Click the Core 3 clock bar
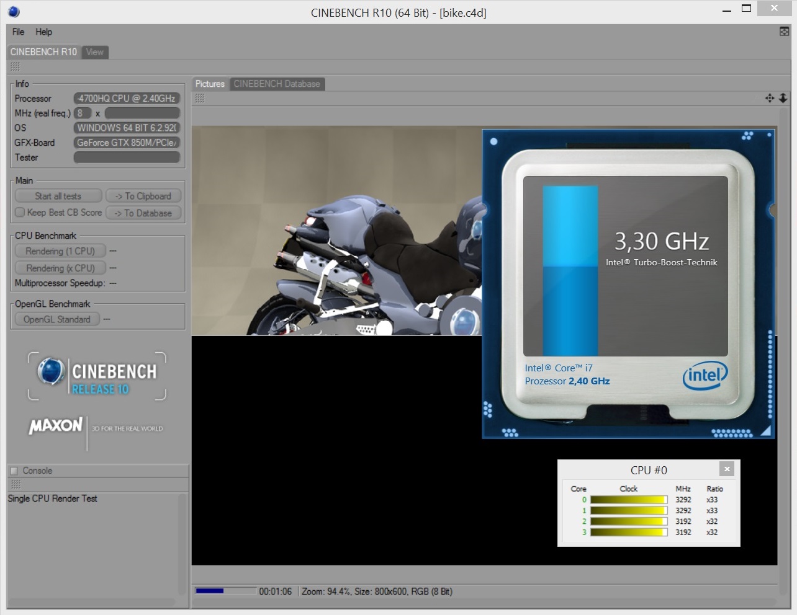This screenshot has width=797, height=615. point(628,532)
